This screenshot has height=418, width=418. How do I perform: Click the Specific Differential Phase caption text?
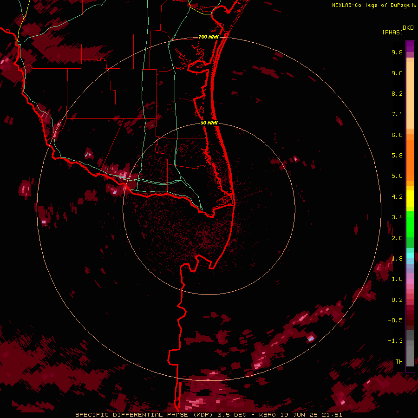coord(209,415)
